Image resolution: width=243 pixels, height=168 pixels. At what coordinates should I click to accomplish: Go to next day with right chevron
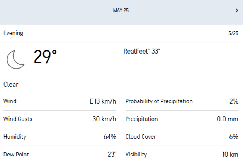click(x=237, y=10)
